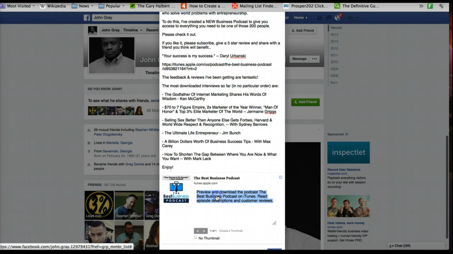Open the Facebook messages icon
The height and width of the screenshot is (254, 453).
328,18
